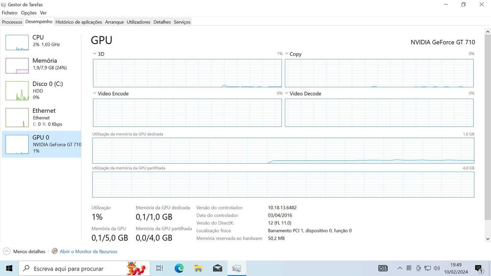
Task: Open File Explorer from the taskbar
Action: (198, 268)
